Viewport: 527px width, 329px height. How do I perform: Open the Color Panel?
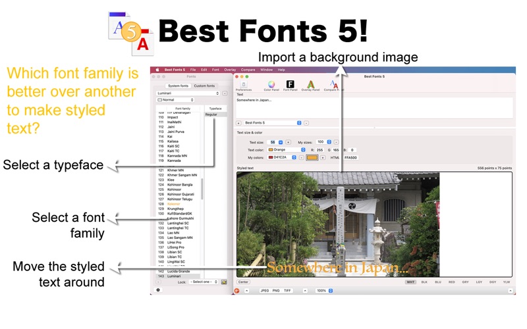[x=271, y=86]
